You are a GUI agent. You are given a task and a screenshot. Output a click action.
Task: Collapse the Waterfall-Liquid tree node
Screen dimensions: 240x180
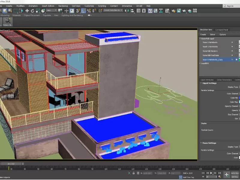pyautogui.click(x=200, y=38)
